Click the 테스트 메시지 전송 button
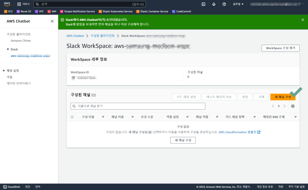 coord(219,97)
